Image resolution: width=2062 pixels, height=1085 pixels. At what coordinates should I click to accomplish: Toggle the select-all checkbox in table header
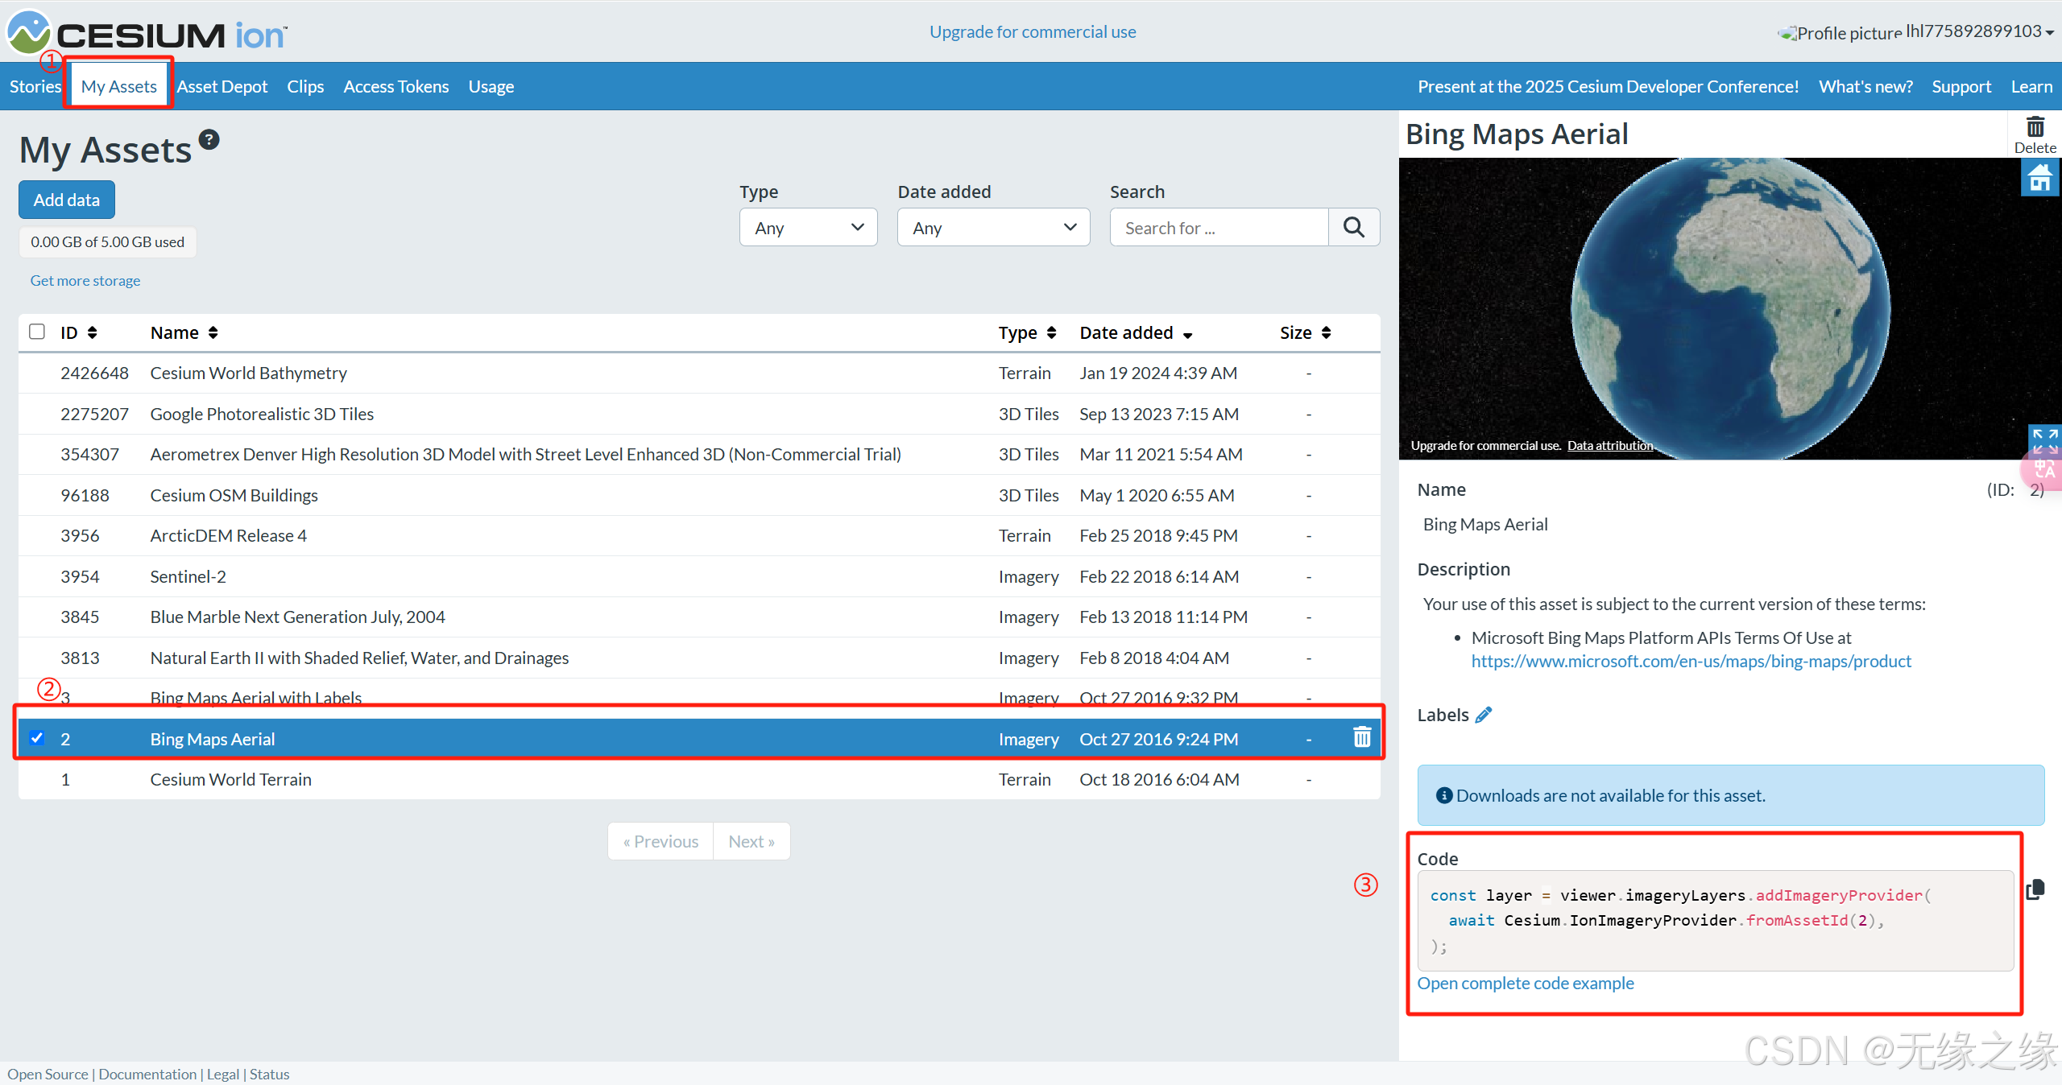point(37,332)
